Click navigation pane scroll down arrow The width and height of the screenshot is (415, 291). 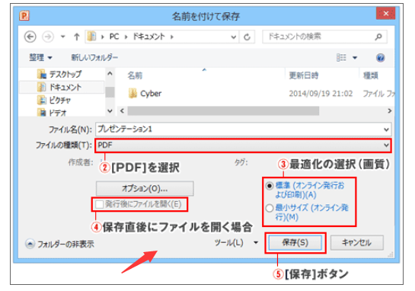pos(110,111)
